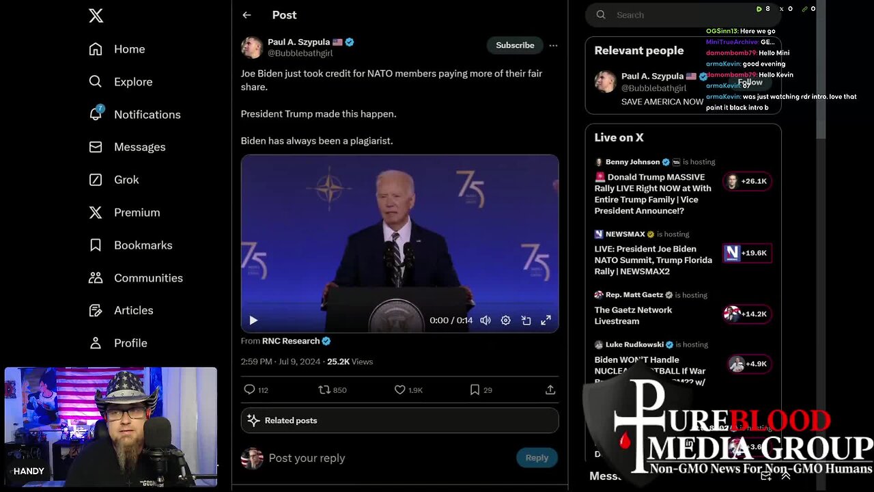Toggle picture-in-picture for the video
Viewport: 874px width, 492px height.
pos(526,320)
